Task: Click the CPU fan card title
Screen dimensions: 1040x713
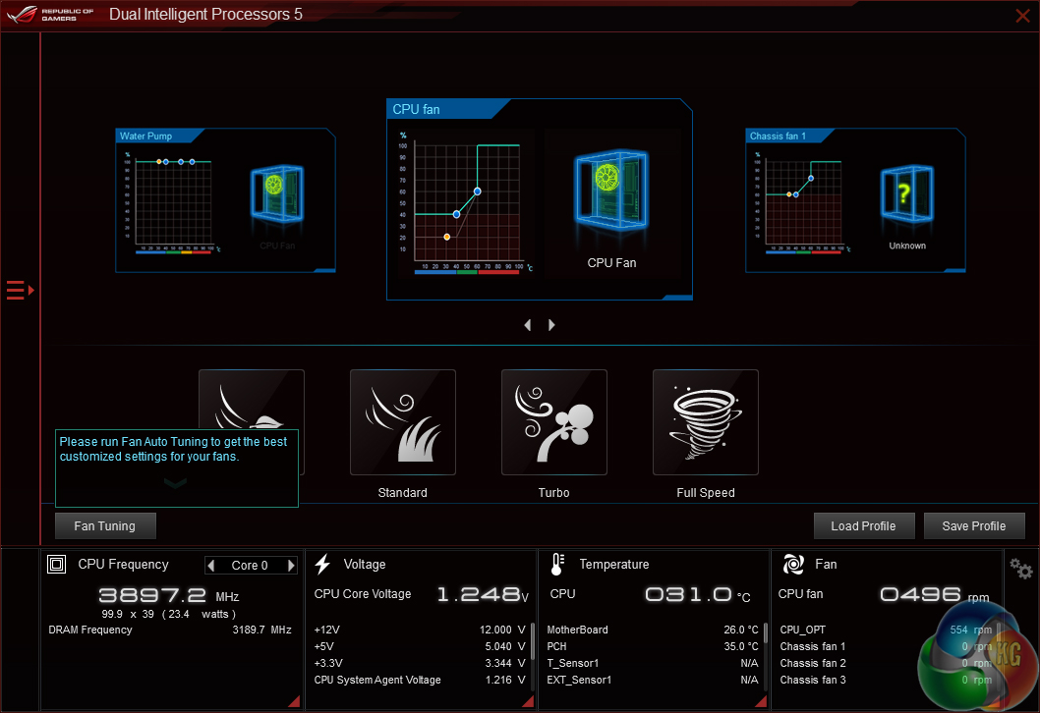Action: coord(416,109)
